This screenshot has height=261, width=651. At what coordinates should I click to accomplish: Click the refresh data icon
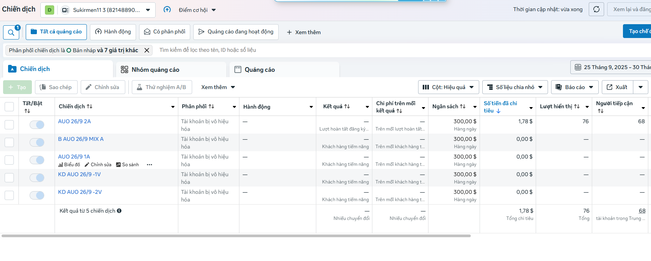tap(596, 9)
